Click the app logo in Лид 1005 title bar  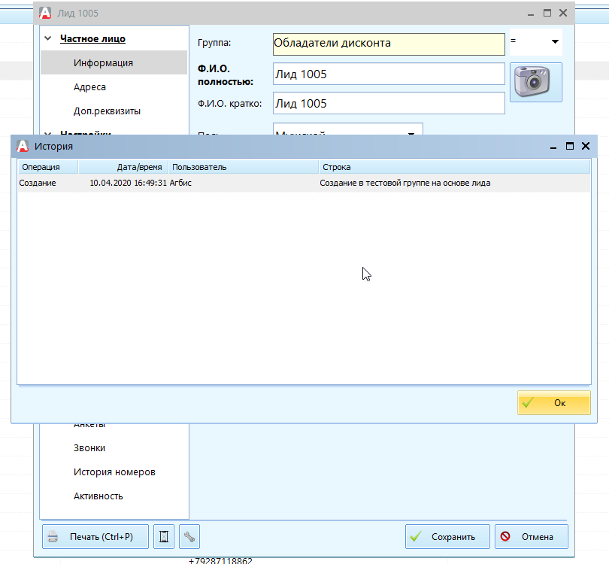coord(45,13)
